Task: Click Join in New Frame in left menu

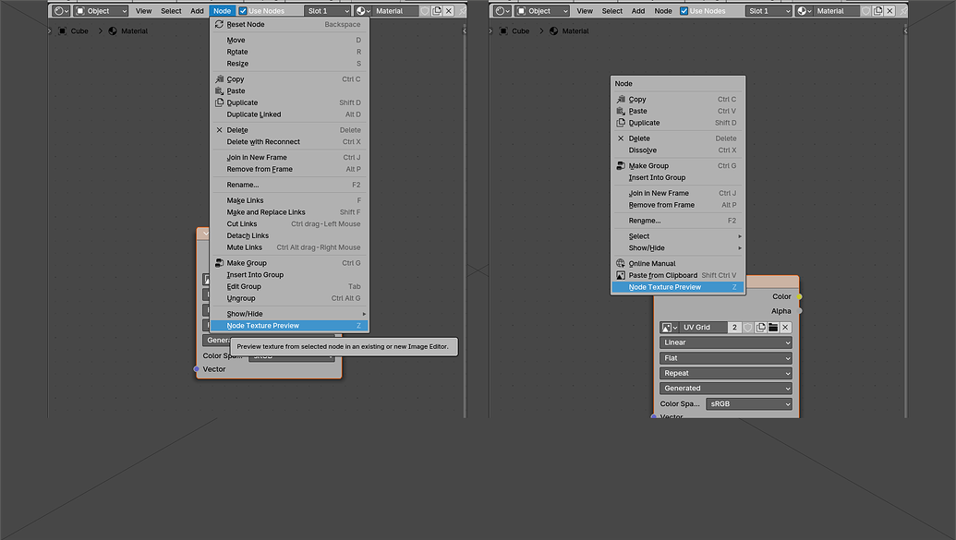Action: tap(289, 157)
